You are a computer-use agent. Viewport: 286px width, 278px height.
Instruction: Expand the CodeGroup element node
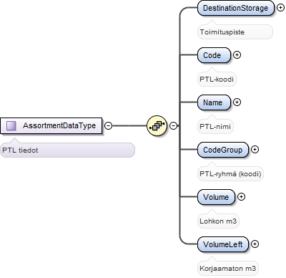(255, 150)
